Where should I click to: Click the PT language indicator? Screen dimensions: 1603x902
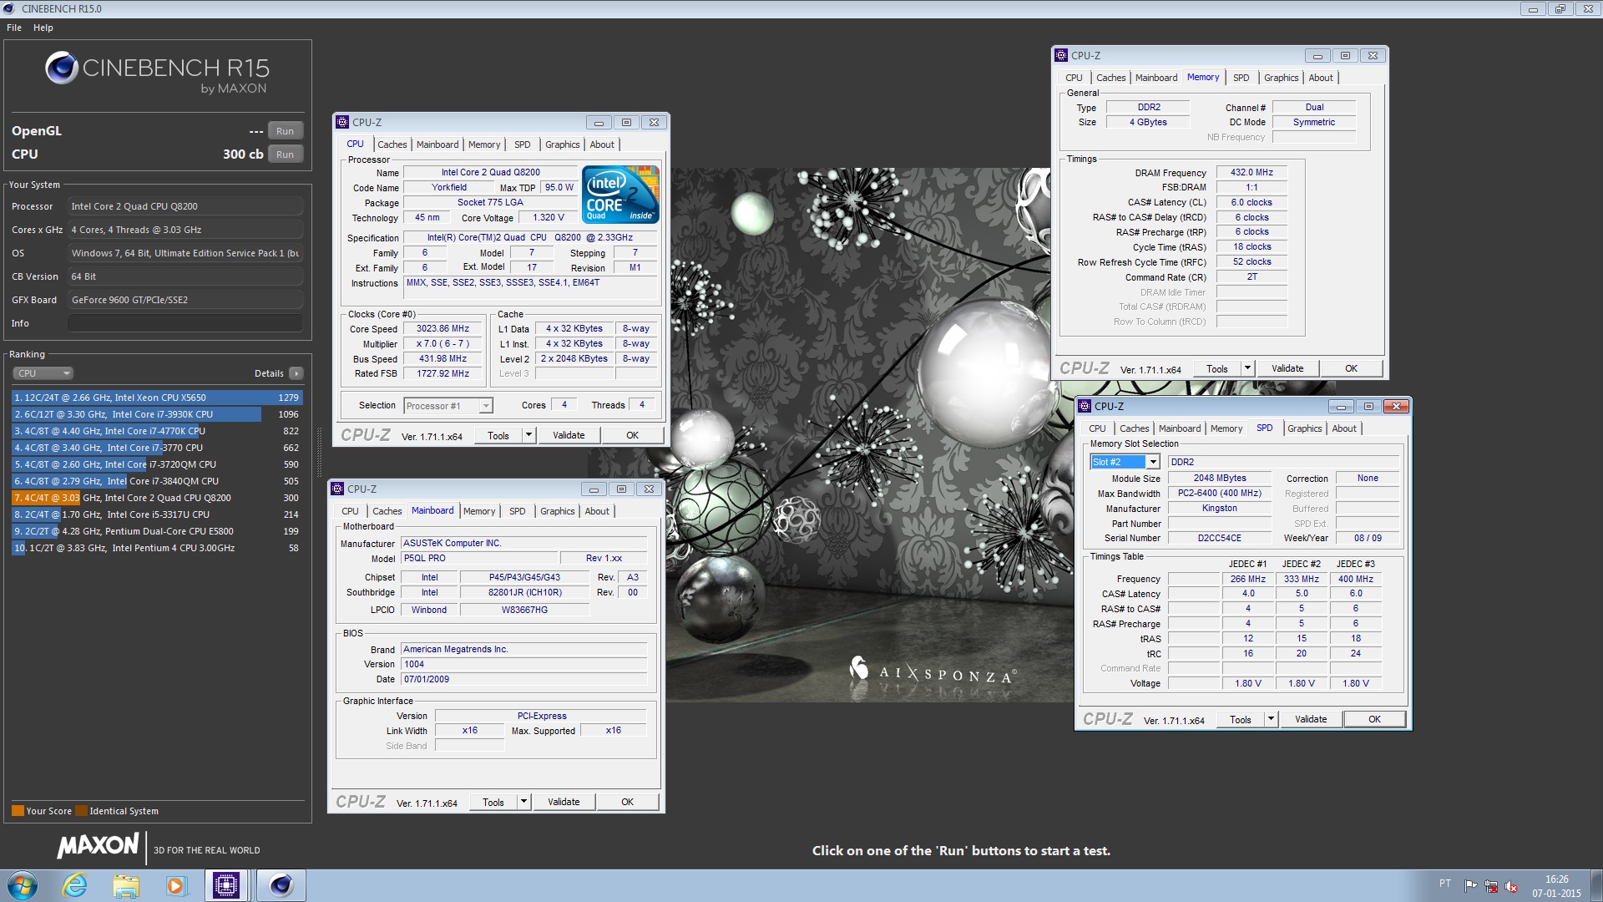[1445, 884]
